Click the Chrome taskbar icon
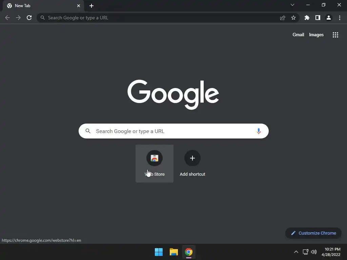The width and height of the screenshot is (347, 260). click(x=189, y=252)
